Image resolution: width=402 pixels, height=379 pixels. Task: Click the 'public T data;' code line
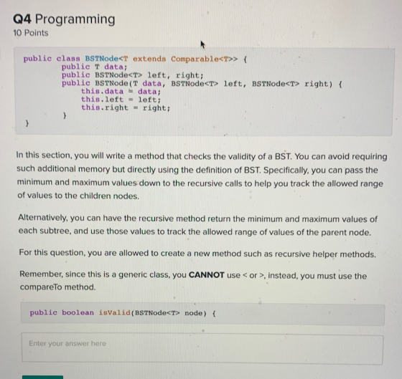tap(94, 67)
